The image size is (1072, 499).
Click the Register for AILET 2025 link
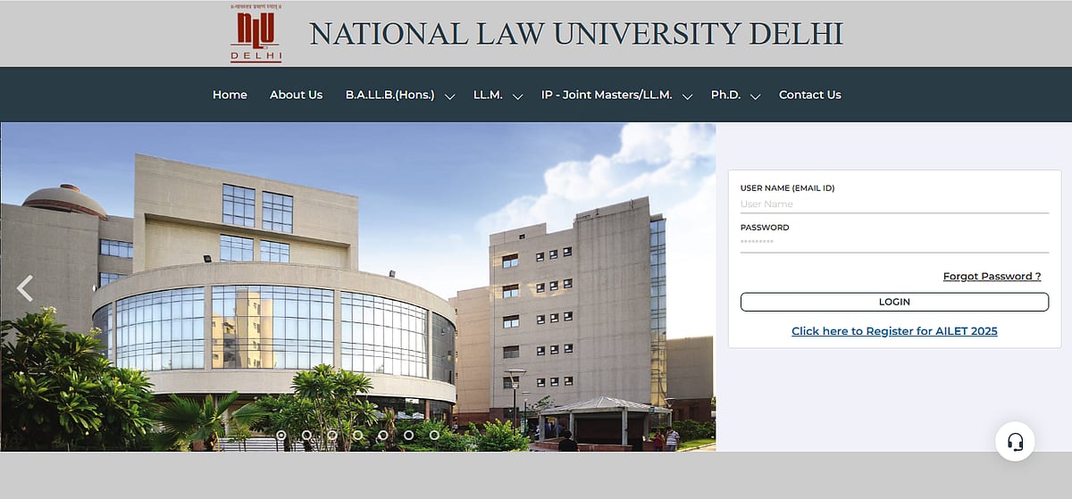coord(894,331)
